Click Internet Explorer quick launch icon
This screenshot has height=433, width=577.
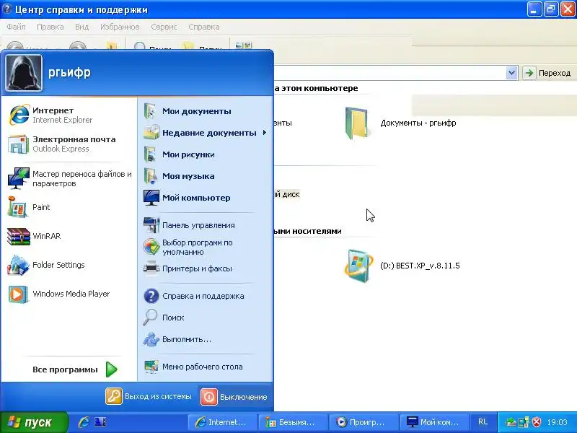click(84, 422)
